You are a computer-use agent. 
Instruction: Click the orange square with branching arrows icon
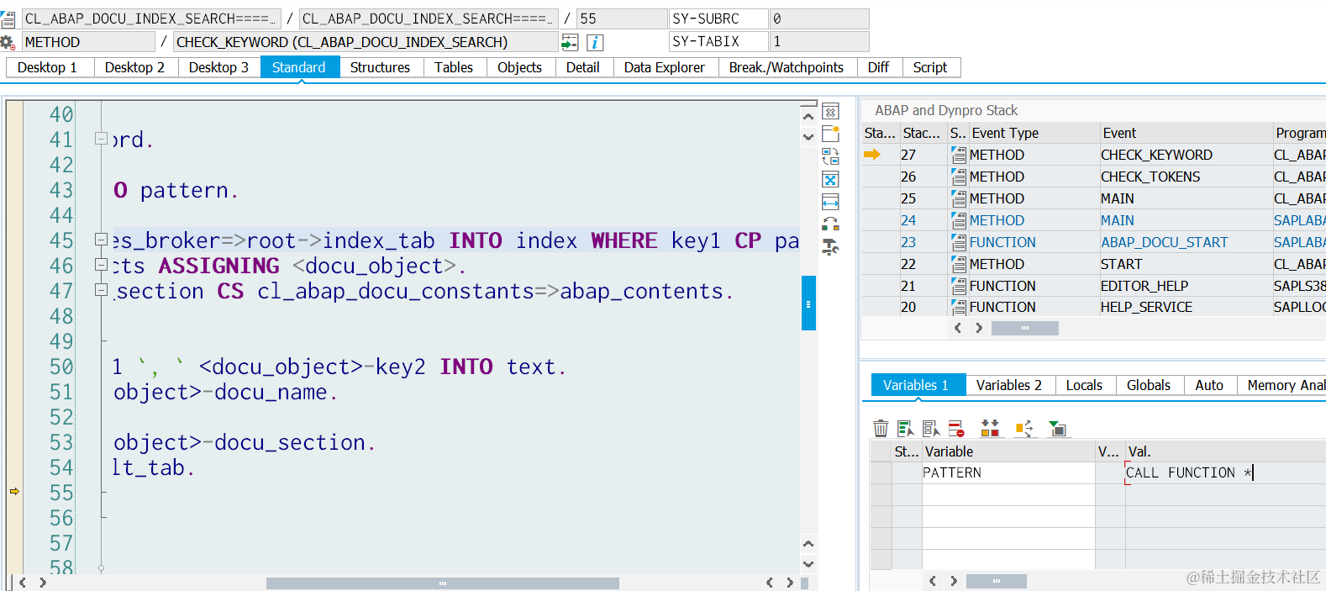point(1023,429)
